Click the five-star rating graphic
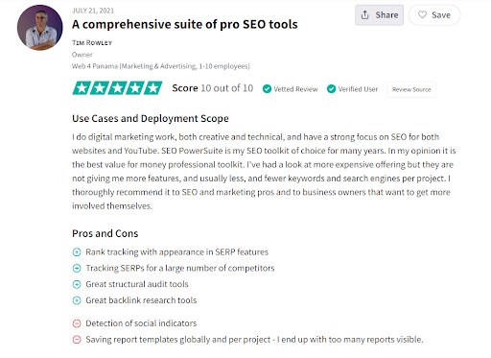491x358 pixels. click(117, 88)
